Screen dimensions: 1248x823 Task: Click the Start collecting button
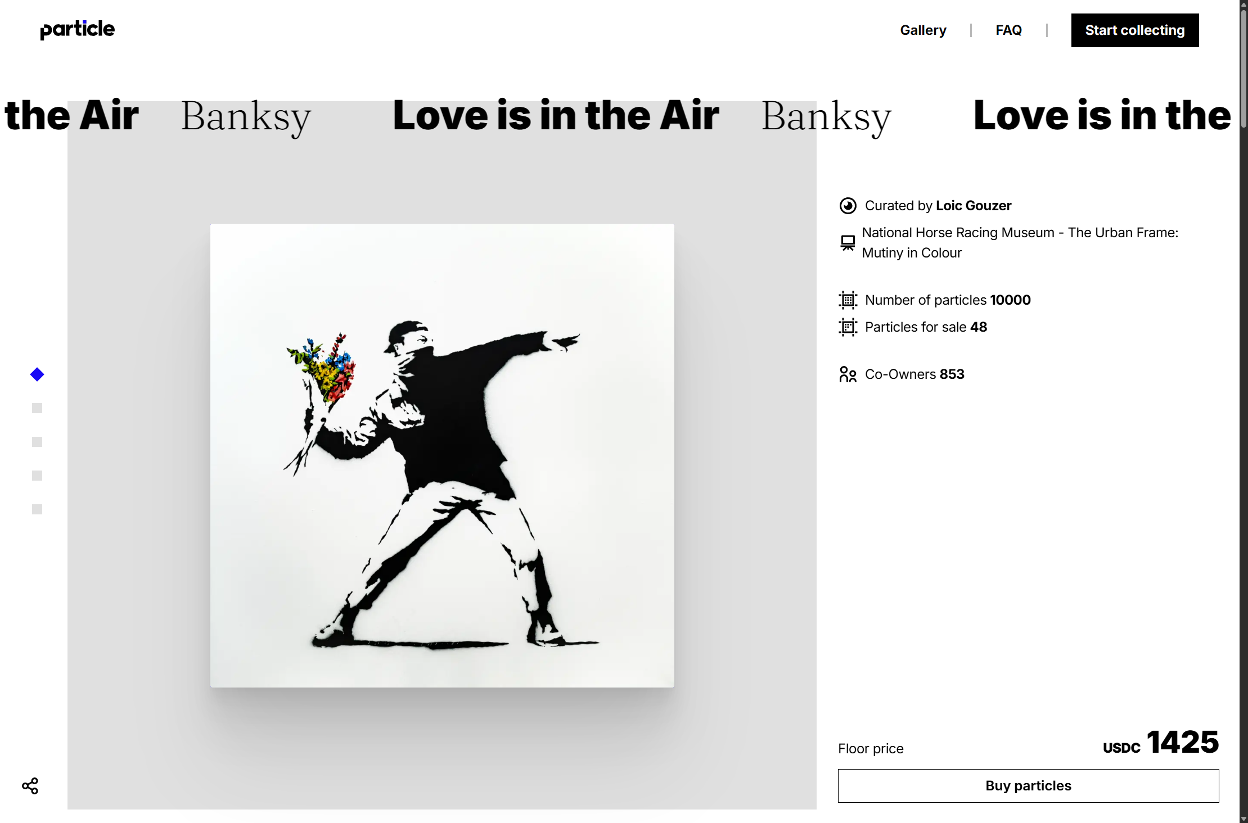pos(1134,30)
